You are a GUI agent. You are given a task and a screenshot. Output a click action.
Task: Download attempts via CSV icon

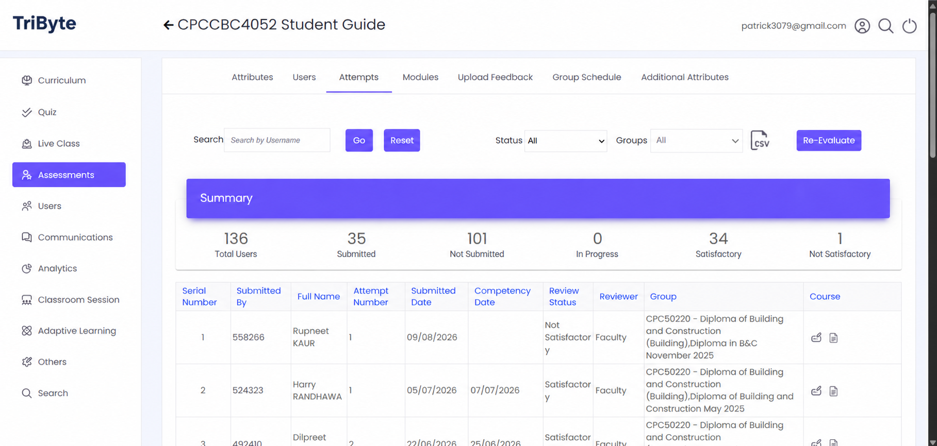click(x=760, y=140)
